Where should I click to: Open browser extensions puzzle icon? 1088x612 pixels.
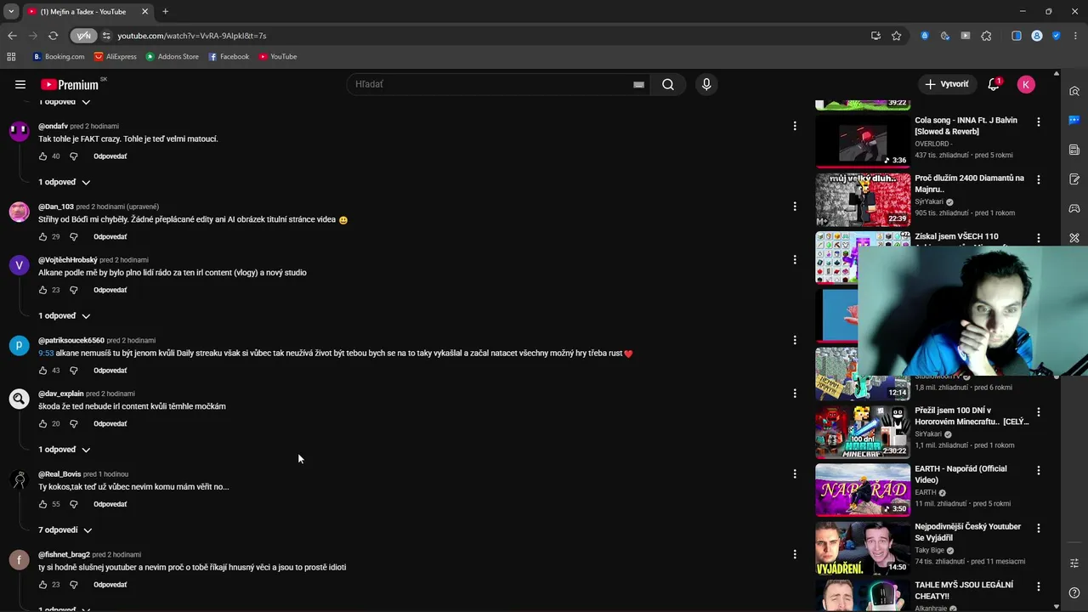986,36
